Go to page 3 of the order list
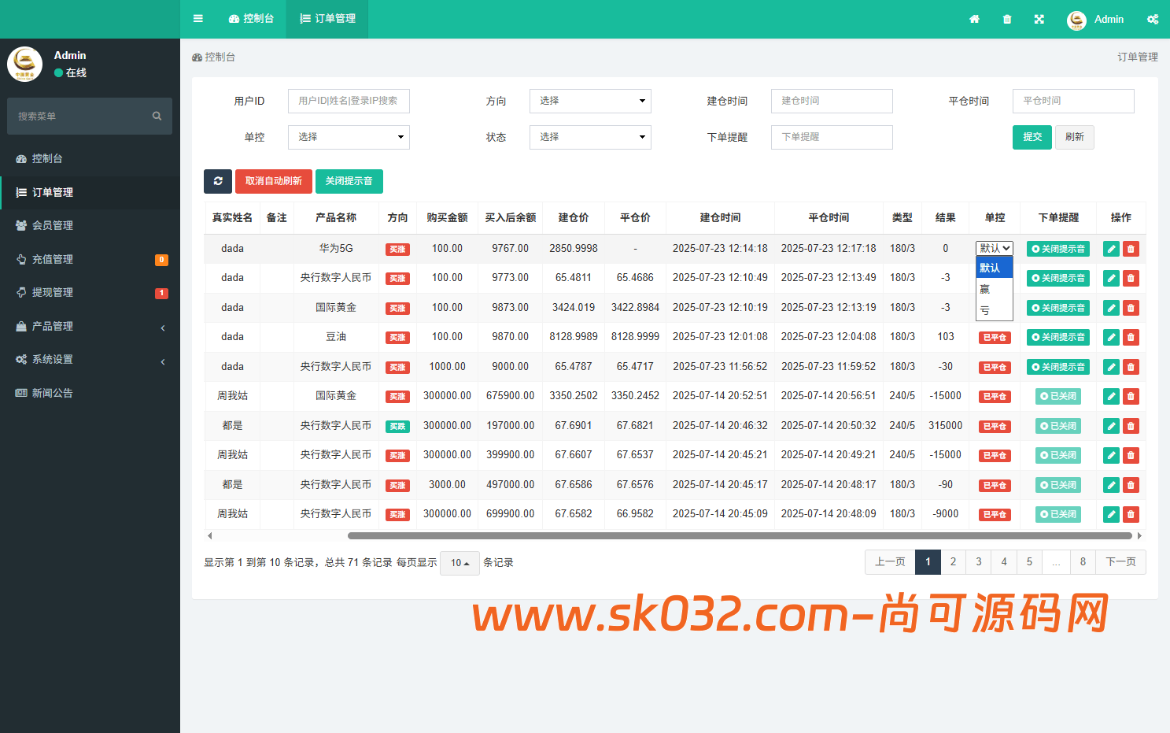This screenshot has height=733, width=1170. pos(978,561)
